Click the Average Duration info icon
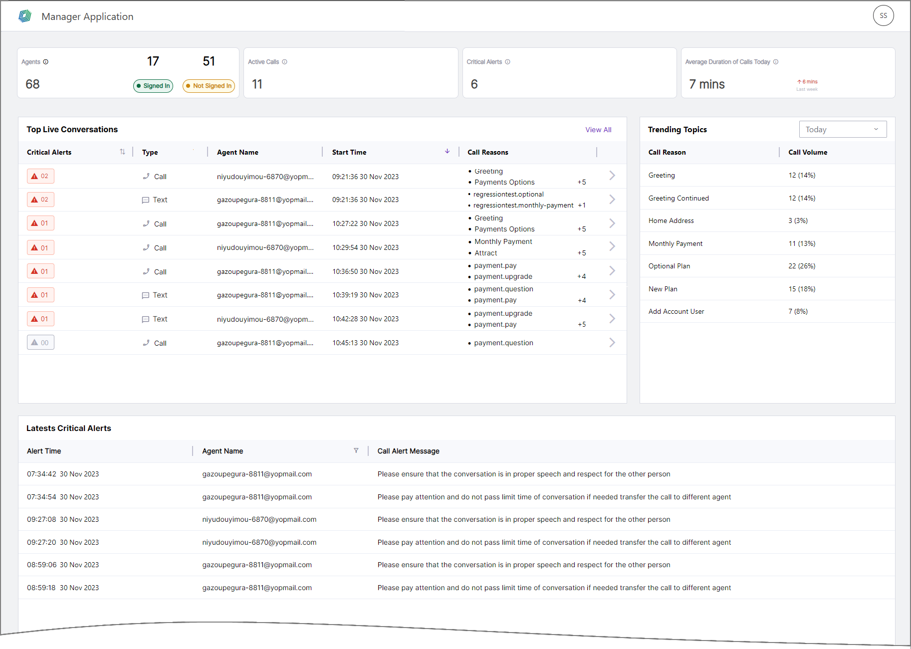This screenshot has height=649, width=911. pos(776,62)
